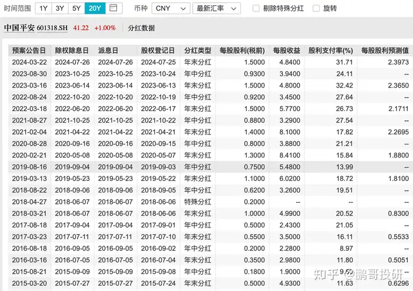
Task: Switch to the 分红数据 tab
Action: [142, 28]
